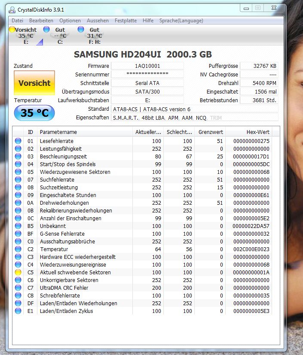Click the Schlecht... column header

click(x=179, y=132)
